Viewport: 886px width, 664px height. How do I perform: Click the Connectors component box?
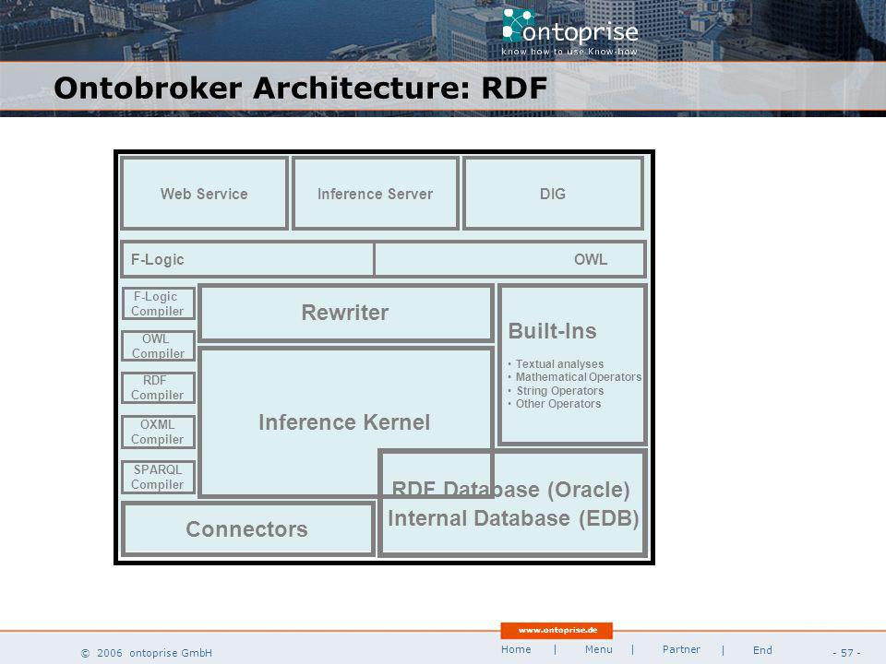pos(247,529)
